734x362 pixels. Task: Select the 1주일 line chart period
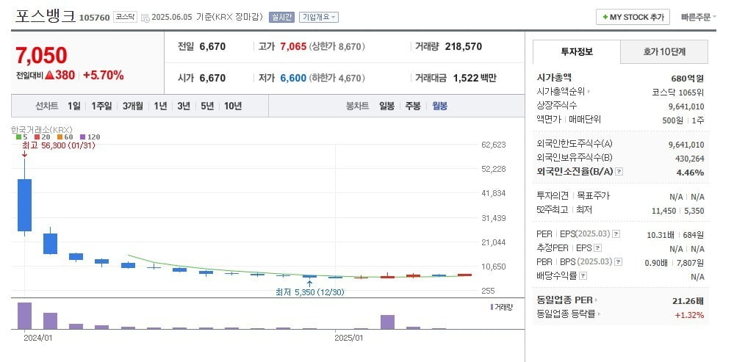[x=101, y=106]
